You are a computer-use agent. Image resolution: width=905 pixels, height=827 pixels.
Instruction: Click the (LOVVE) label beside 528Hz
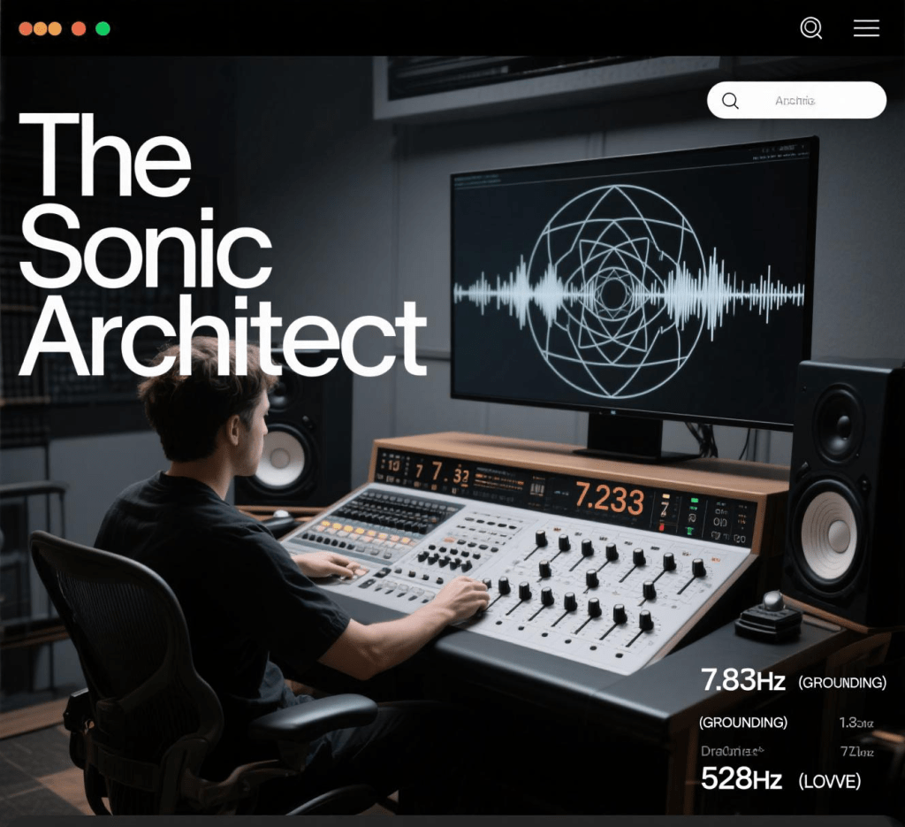829,781
